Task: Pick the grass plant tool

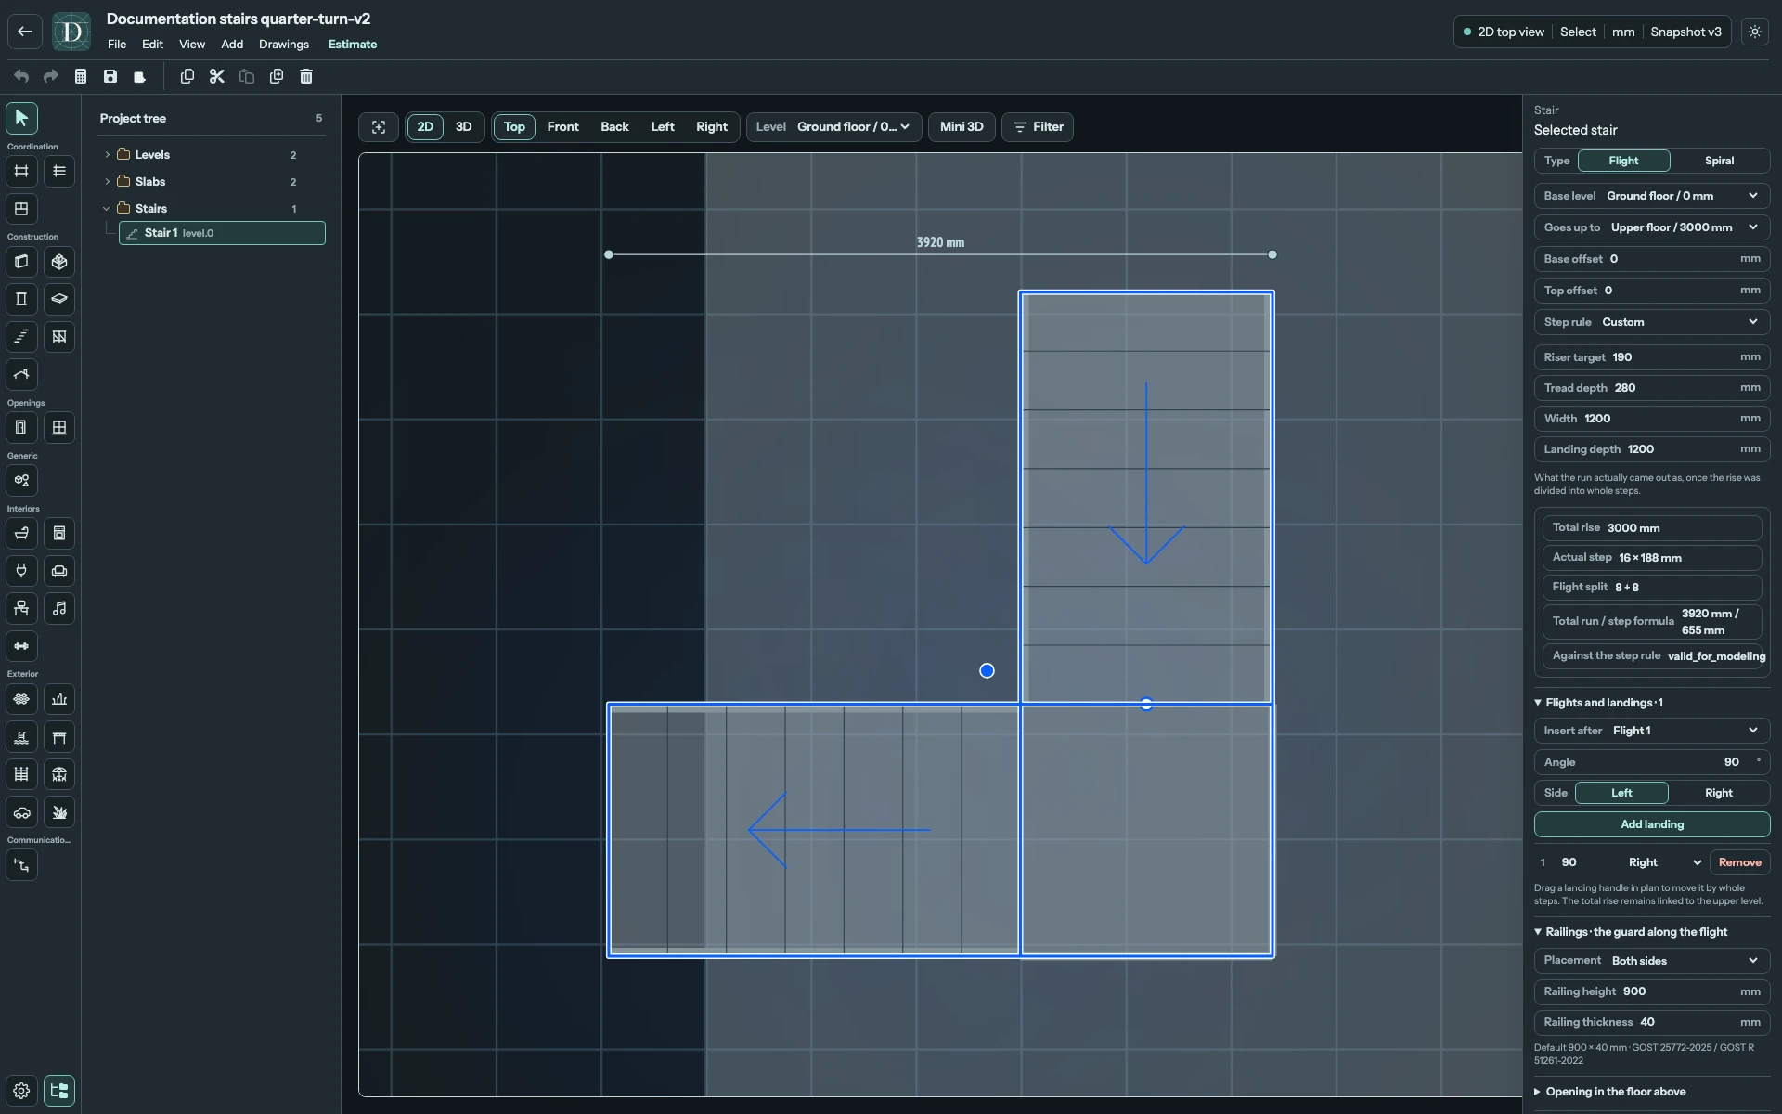Action: coord(59,812)
